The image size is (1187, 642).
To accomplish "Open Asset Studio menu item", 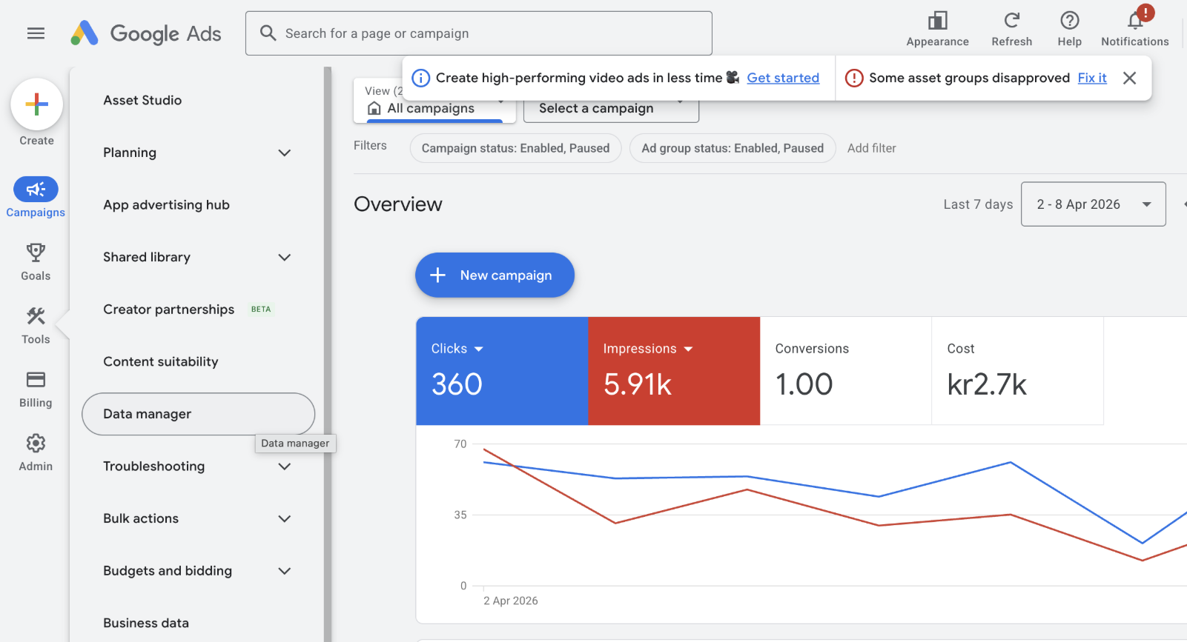I will point(142,100).
